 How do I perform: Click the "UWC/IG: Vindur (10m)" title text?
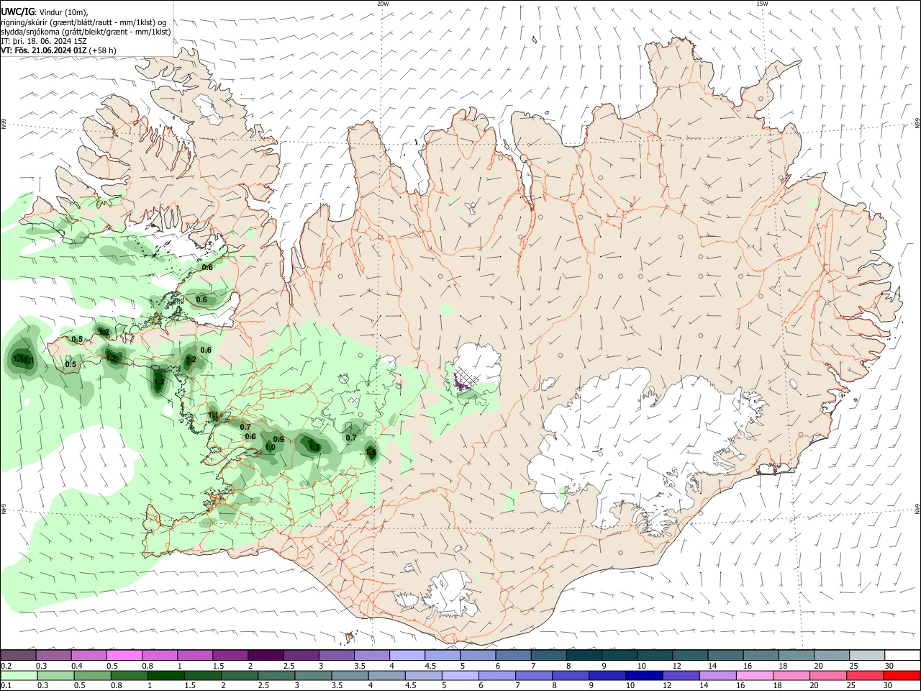click(45, 12)
